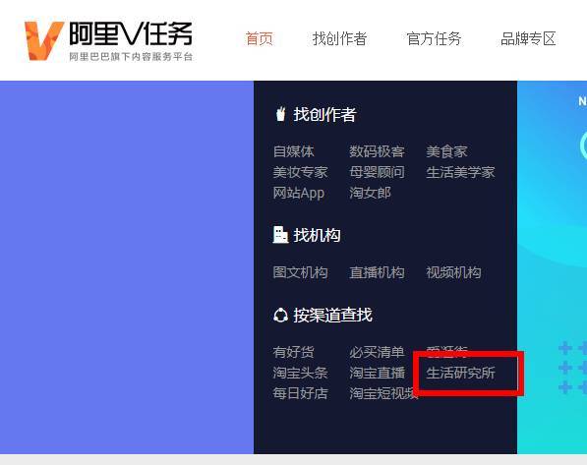This screenshot has width=587, height=465.
Task: Click the channel icon beside 按渠道查找
Action: click(x=280, y=316)
